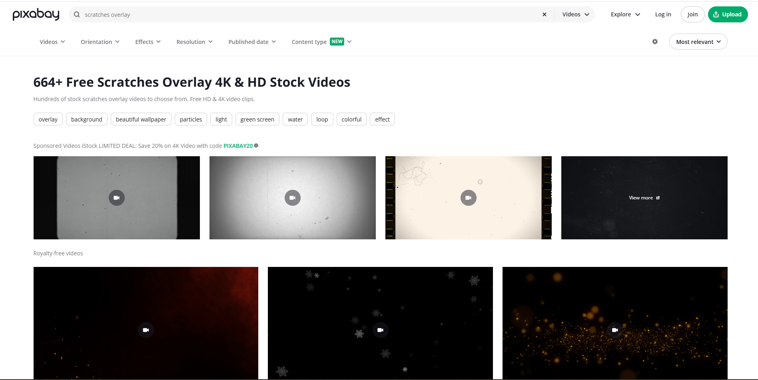Select the loop tag
The height and width of the screenshot is (380, 758).
[322, 119]
